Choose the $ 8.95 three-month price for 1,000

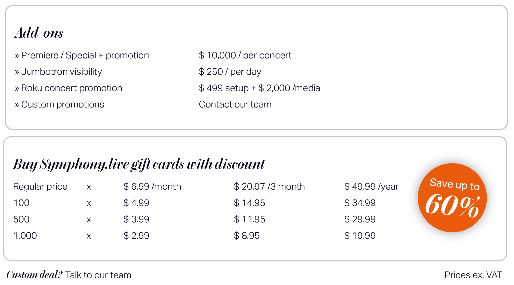[247, 236]
